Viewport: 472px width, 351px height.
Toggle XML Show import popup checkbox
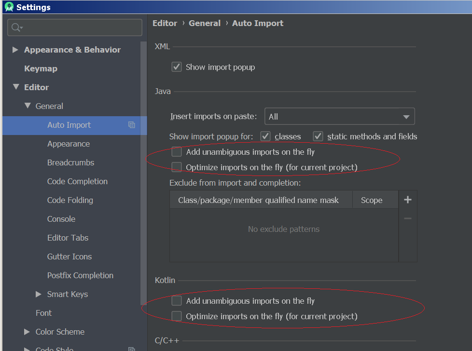[177, 67]
